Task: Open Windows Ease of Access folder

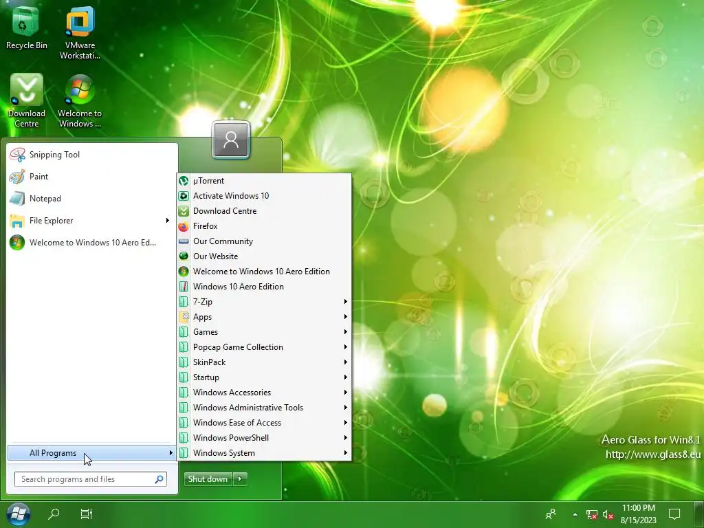Action: click(x=264, y=423)
